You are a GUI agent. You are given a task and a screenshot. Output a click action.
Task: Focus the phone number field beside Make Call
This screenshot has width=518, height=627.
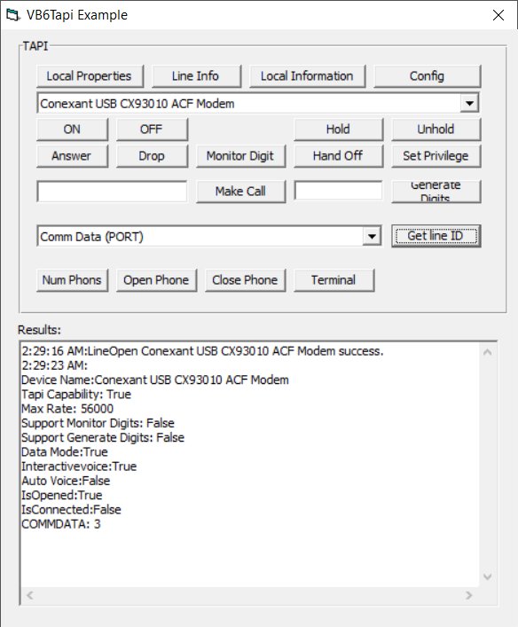coord(112,192)
